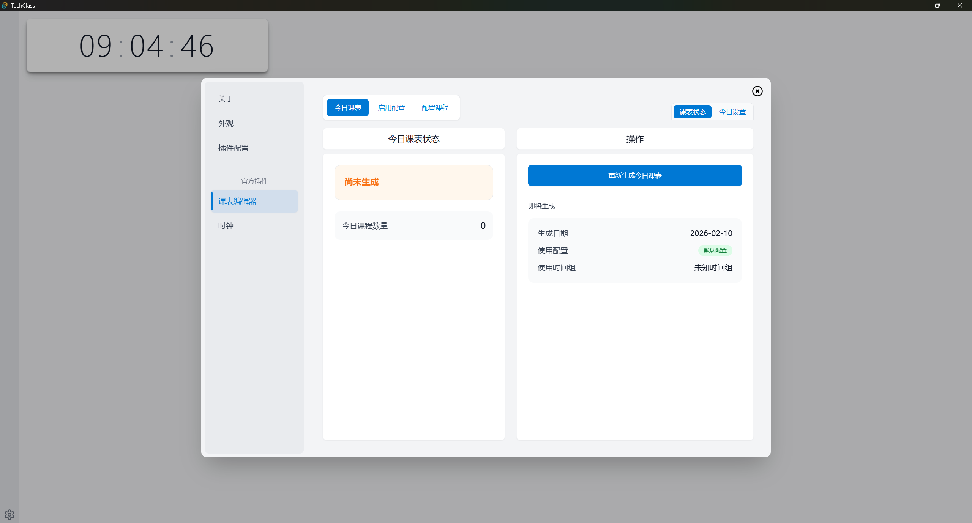
Task: Open the 外观 settings page
Action: pyautogui.click(x=226, y=123)
